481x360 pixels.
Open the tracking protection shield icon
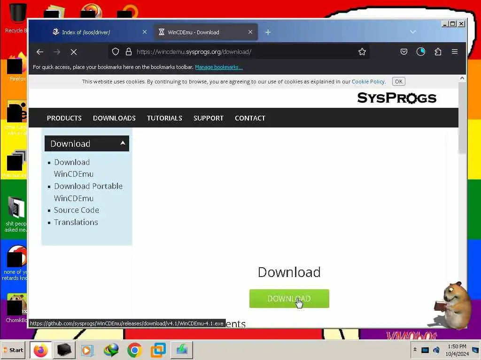tap(116, 52)
